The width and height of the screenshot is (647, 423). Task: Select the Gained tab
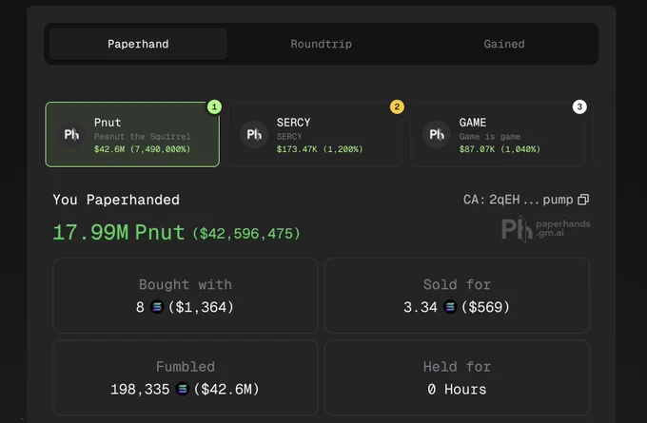pyautogui.click(x=504, y=44)
